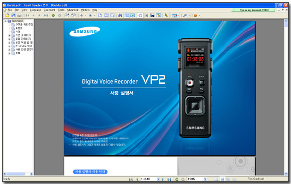Viewport: 291px width, 184px height.
Task: Open the View menu
Action: coord(24,10)
